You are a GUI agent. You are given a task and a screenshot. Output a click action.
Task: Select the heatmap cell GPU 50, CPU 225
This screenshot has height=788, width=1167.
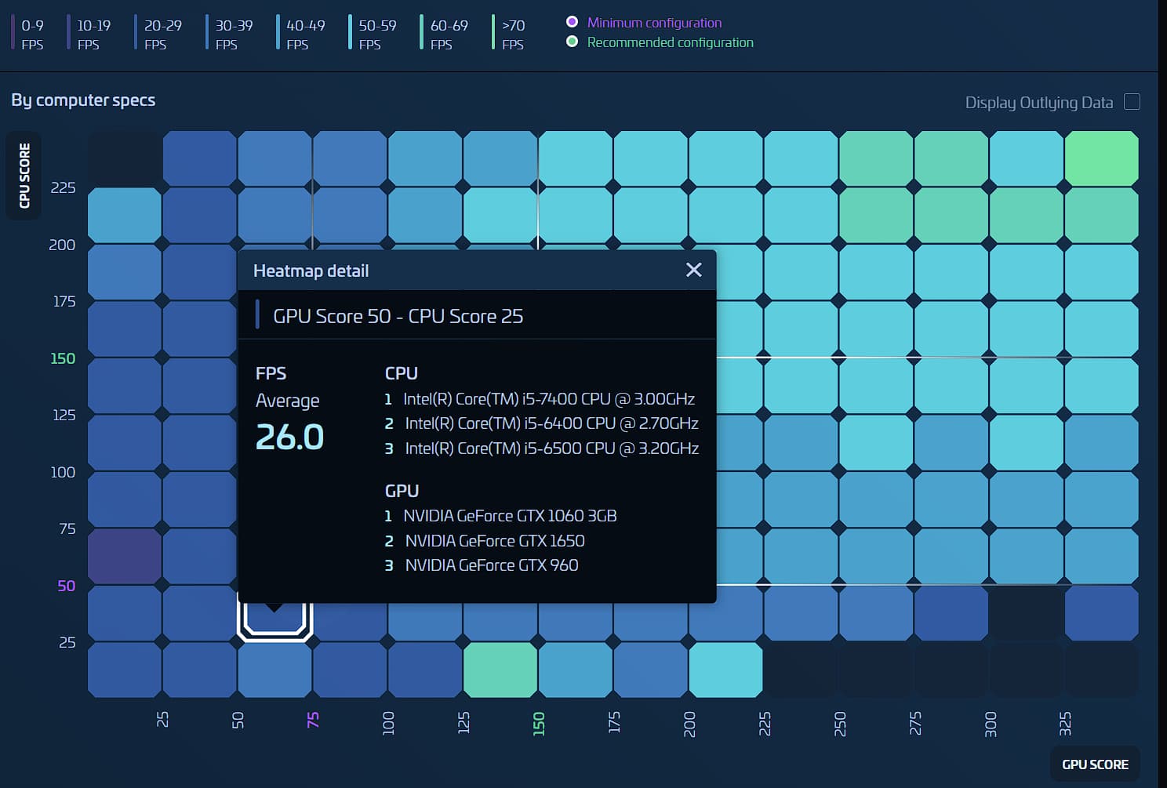coord(274,158)
